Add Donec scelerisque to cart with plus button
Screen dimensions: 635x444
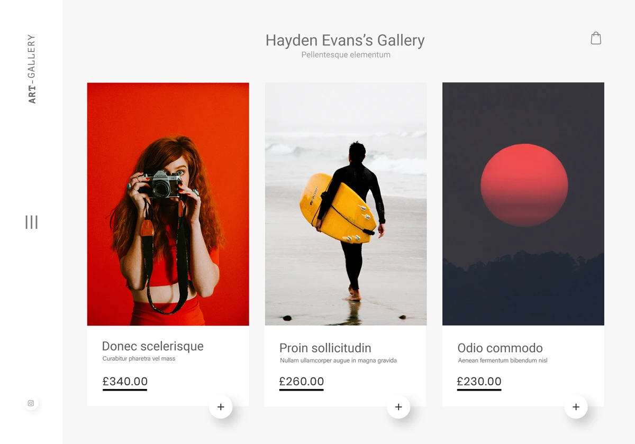(x=221, y=407)
